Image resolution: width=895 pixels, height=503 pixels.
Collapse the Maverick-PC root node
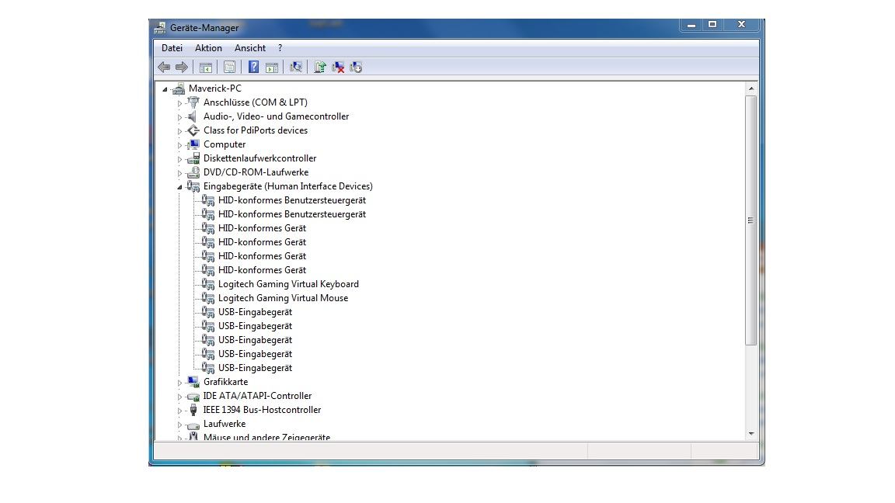[x=165, y=89]
